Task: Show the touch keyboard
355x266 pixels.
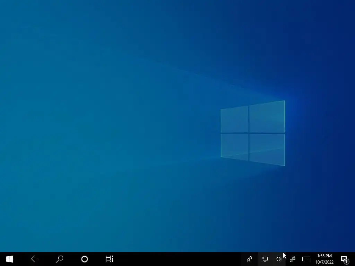Action: pos(306,259)
